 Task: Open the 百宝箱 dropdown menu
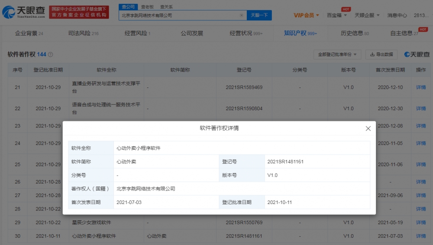tap(336, 15)
